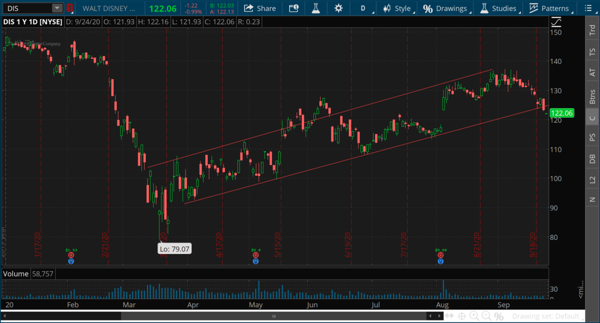Click the zoom in magnifier icon

[x=474, y=316]
